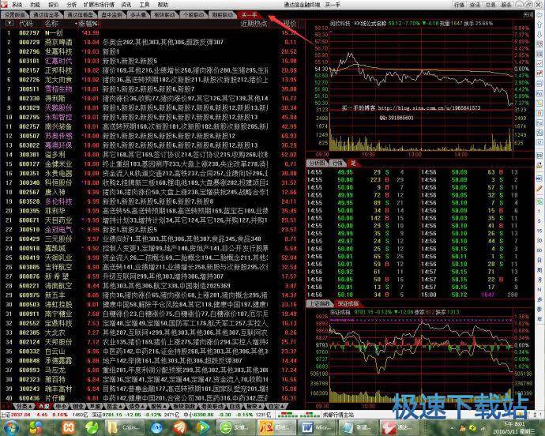Screen dimensions: 545x436
Task: Open the 系统 menu
Action: [17, 4]
